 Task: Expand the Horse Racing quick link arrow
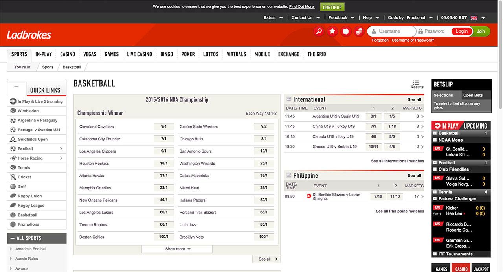[61, 158]
